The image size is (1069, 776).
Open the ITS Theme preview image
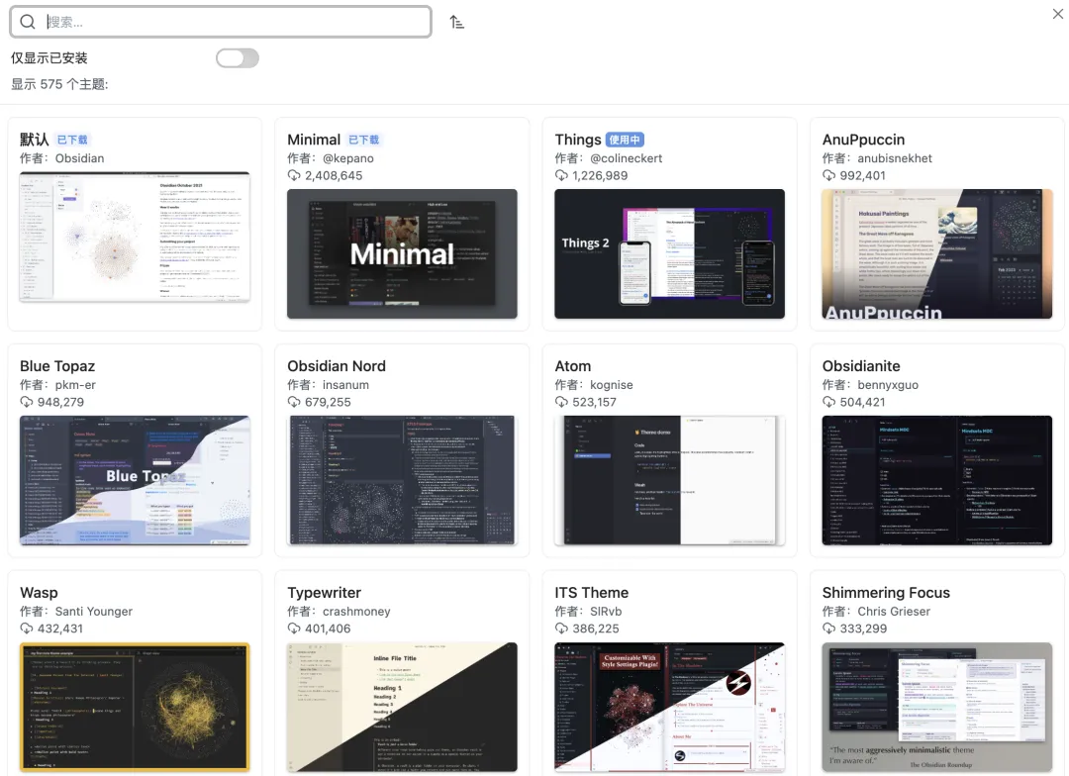(669, 707)
